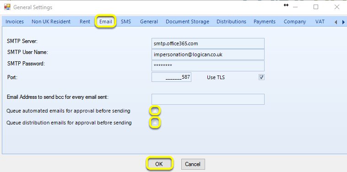This screenshot has height=172, width=347.
Task: Maximize the General Settings window
Action: tap(316, 7)
